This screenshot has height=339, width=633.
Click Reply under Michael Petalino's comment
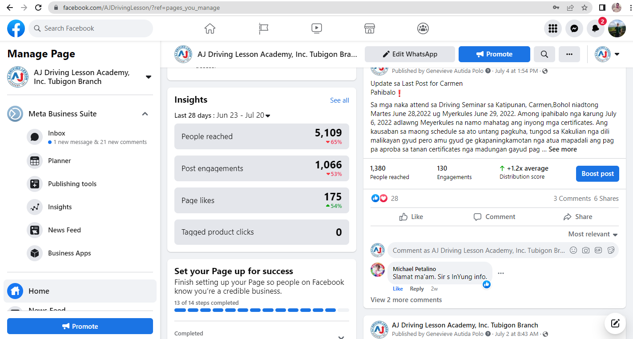(417, 289)
